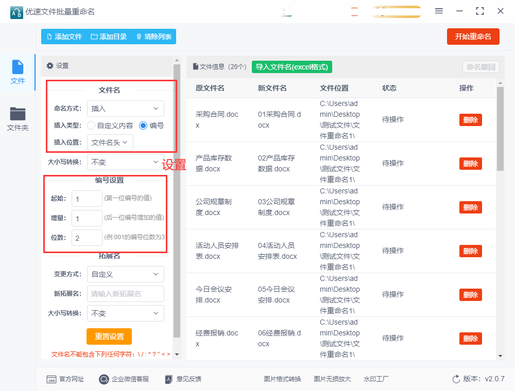Screen dimensions: 515x391
Task: Delete the 经费报销.docx row
Action: coord(470,339)
